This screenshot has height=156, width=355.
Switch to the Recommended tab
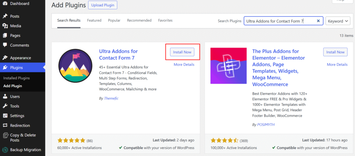click(x=139, y=20)
